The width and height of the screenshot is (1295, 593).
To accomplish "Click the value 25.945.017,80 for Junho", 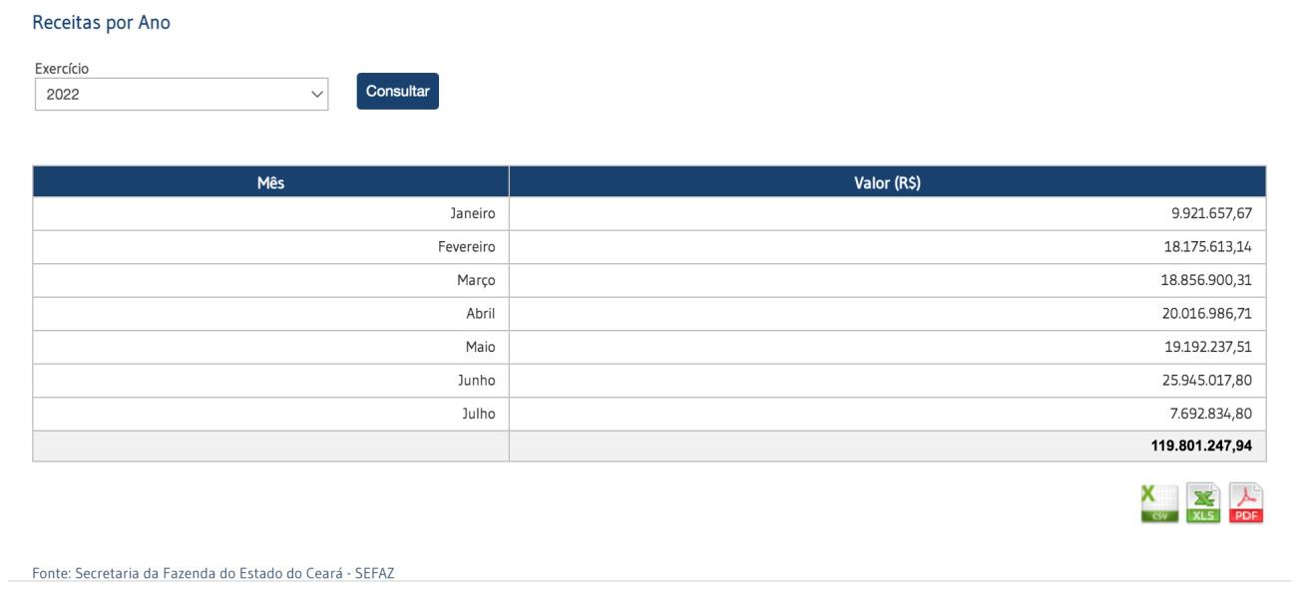I will point(1200,380).
